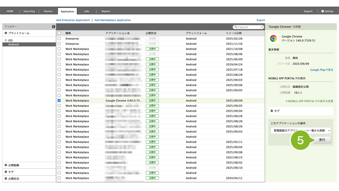This screenshot has height=191, width=339.
Task: Check the first Enterprise row checkbox
Action: pyautogui.click(x=59, y=38)
